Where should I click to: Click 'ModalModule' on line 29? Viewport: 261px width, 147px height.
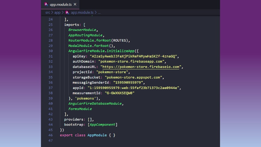tap(80, 46)
